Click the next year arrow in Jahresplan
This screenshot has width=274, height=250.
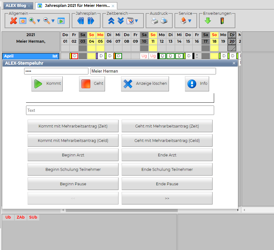click(91, 21)
